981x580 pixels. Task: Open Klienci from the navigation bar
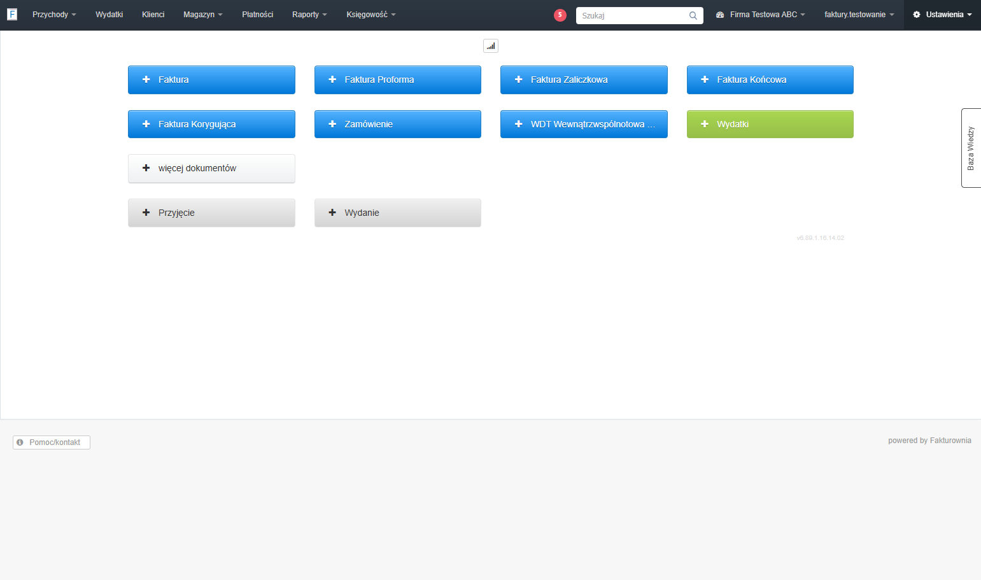point(153,15)
